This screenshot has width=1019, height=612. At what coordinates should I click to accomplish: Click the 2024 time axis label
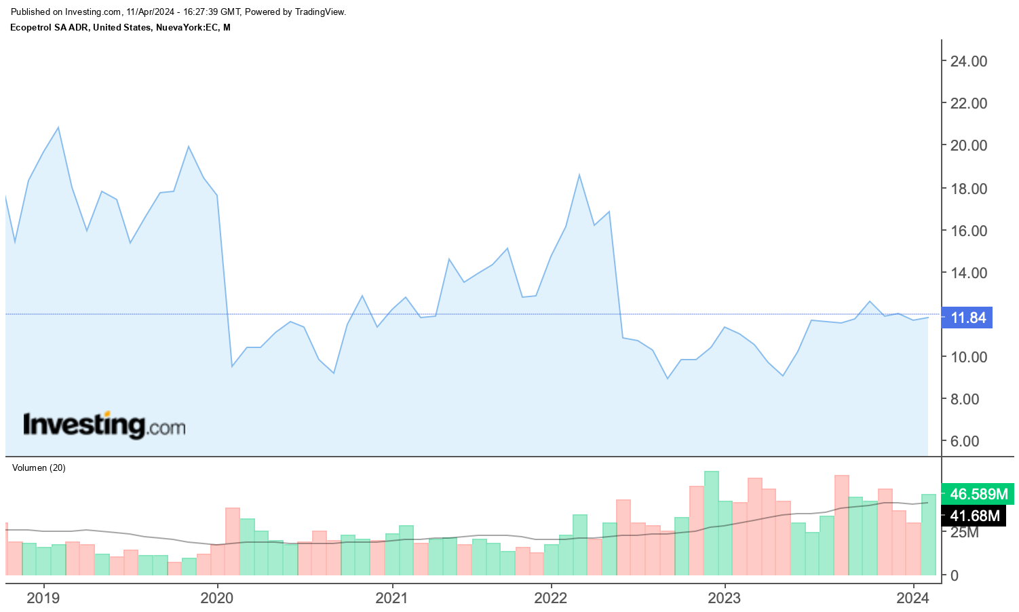pos(913,598)
